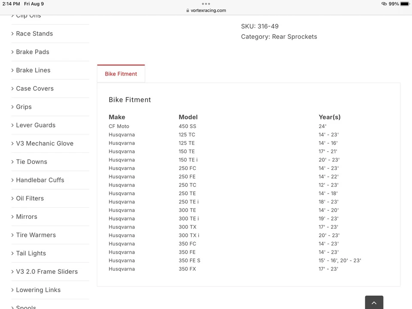This screenshot has height=309, width=412.
Task: Tap the link icon next to 99%
Action: (x=384, y=4)
